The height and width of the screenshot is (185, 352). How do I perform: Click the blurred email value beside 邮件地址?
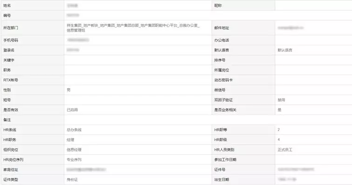[x=291, y=28]
